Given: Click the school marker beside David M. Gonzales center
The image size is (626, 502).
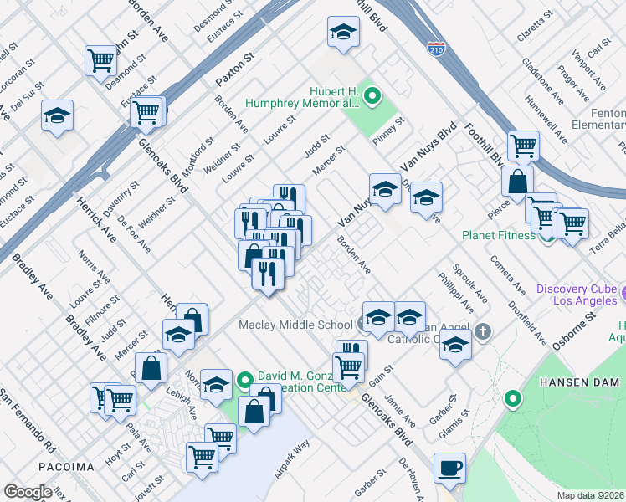Looking at the screenshot, I should click(217, 386).
